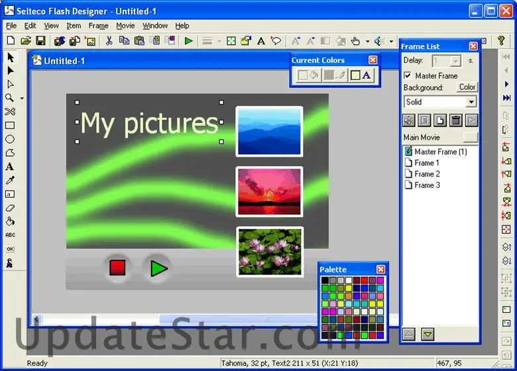Open the Item menu
The height and width of the screenshot is (371, 517).
pyautogui.click(x=74, y=26)
